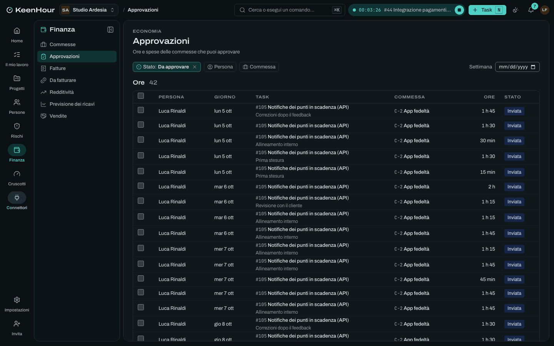The width and height of the screenshot is (554, 346).
Task: Stop the running timer
Action: (x=459, y=10)
